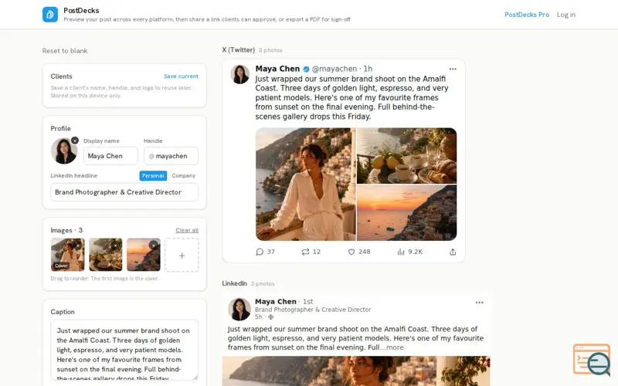The width and height of the screenshot is (618, 386).
Task: Select the second image thumbnail with lemons
Action: [x=105, y=255]
